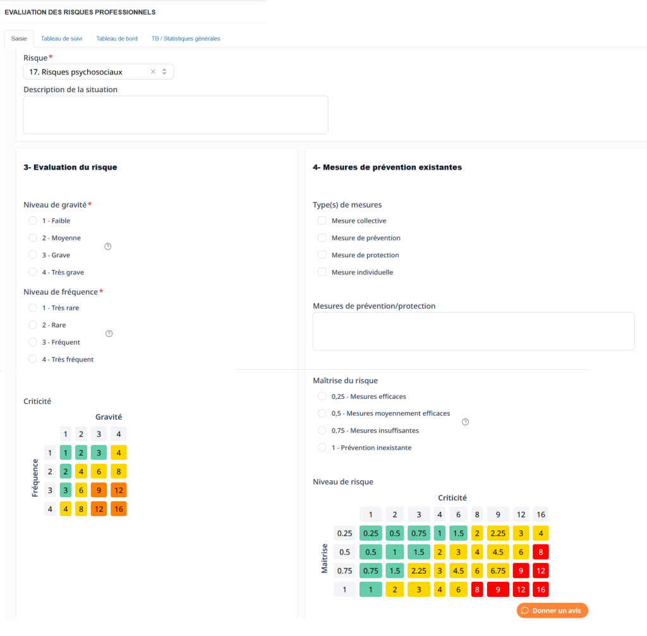Click the help icon beside Niveau de fréquence
Screen dimensions: 647x636
coord(109,334)
